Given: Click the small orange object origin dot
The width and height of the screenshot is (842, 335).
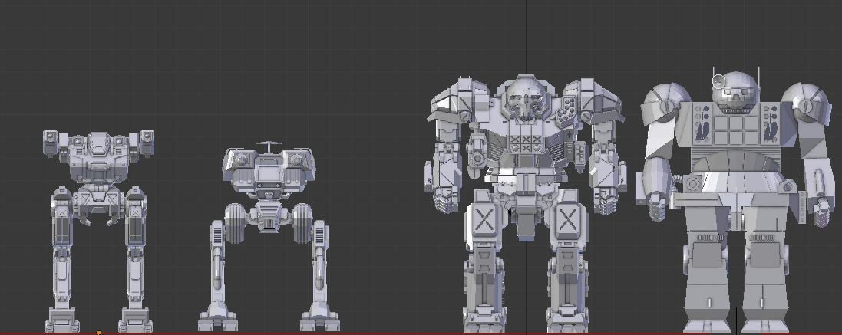Looking at the screenshot, I should pos(97,333).
